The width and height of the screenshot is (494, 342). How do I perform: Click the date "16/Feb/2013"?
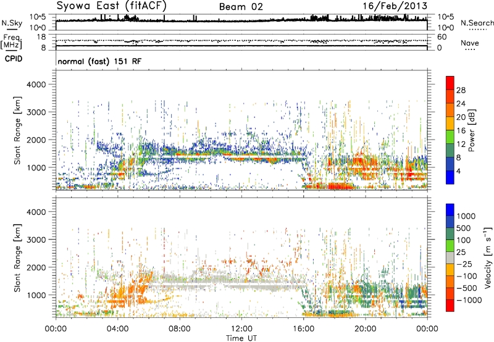pyautogui.click(x=395, y=6)
